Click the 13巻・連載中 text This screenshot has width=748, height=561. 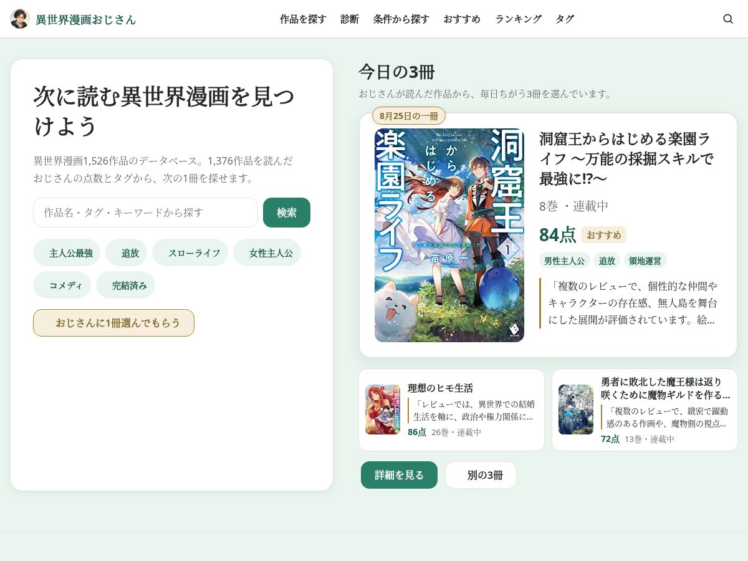coord(650,439)
